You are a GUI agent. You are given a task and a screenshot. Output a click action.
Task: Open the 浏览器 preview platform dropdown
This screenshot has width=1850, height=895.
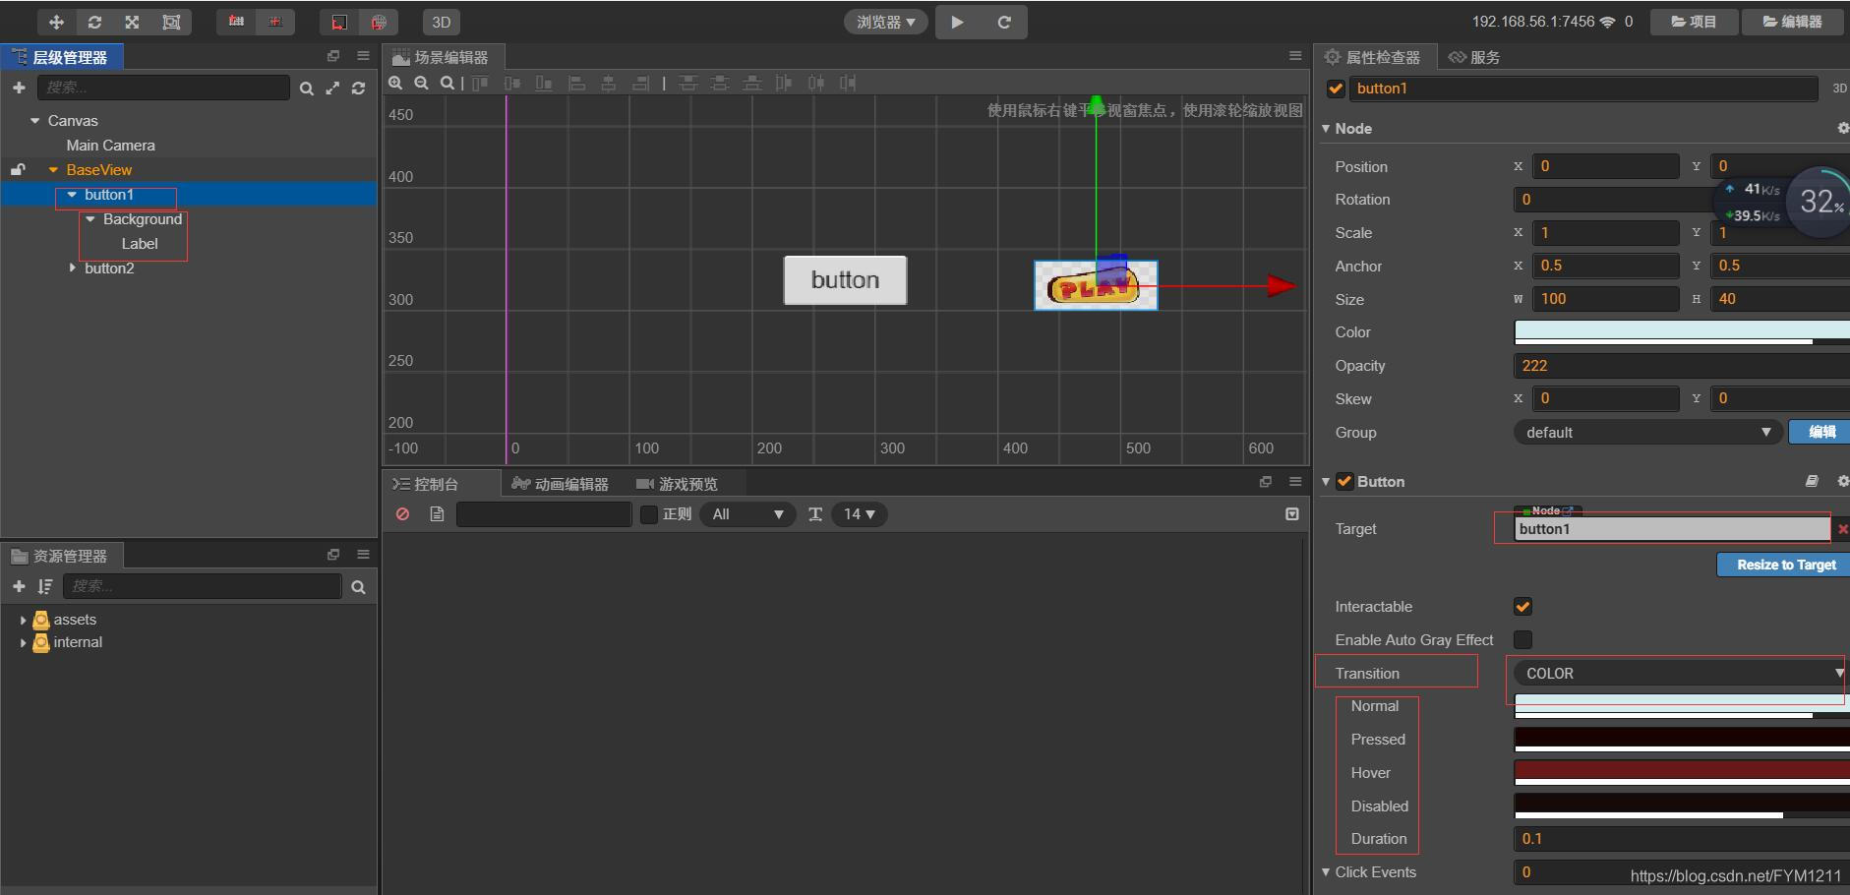coord(886,22)
